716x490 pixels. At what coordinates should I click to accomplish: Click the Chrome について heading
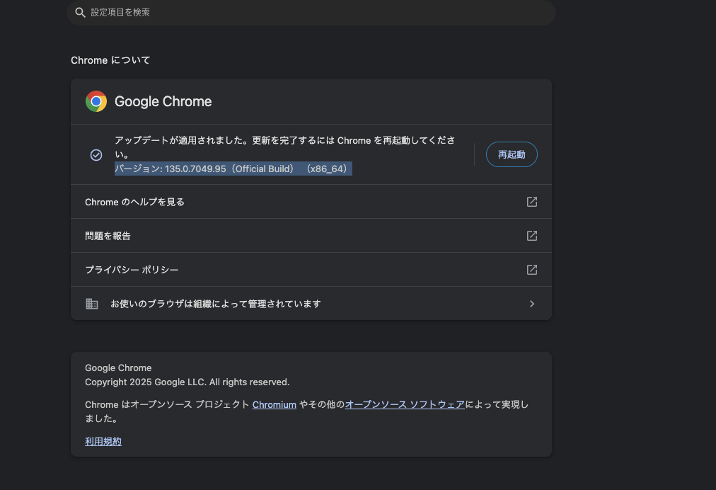coord(110,60)
